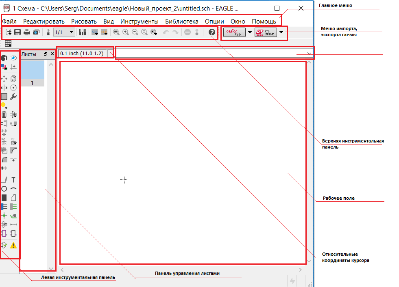Open the sheet selector 1/1 dropdown
Image resolution: width=399 pixels, height=287 pixels.
point(64,32)
